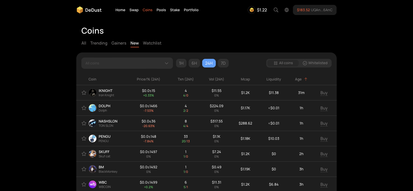Star NASHSLON to add to watchlist
This screenshot has width=413, height=191.
(84, 123)
